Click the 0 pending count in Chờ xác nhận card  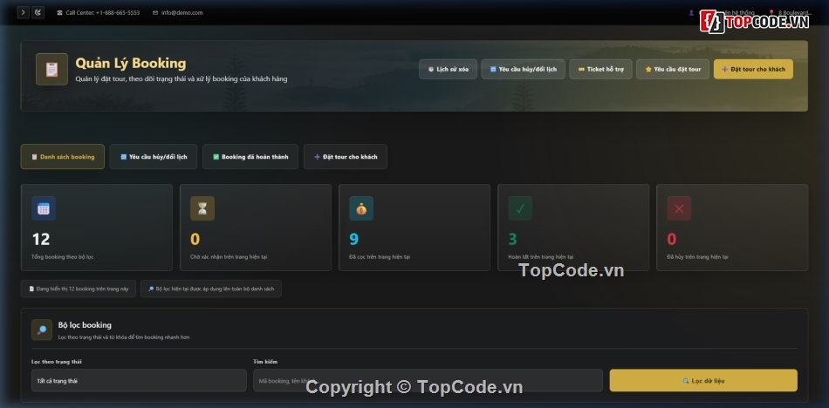click(195, 240)
